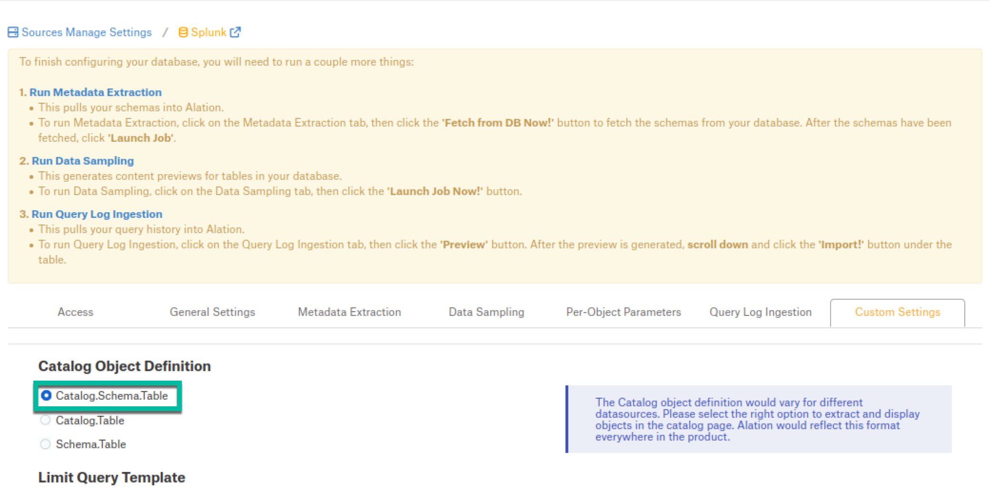Click the Sources icon beside Sources Manage Settings
990x491 pixels.
[x=13, y=32]
